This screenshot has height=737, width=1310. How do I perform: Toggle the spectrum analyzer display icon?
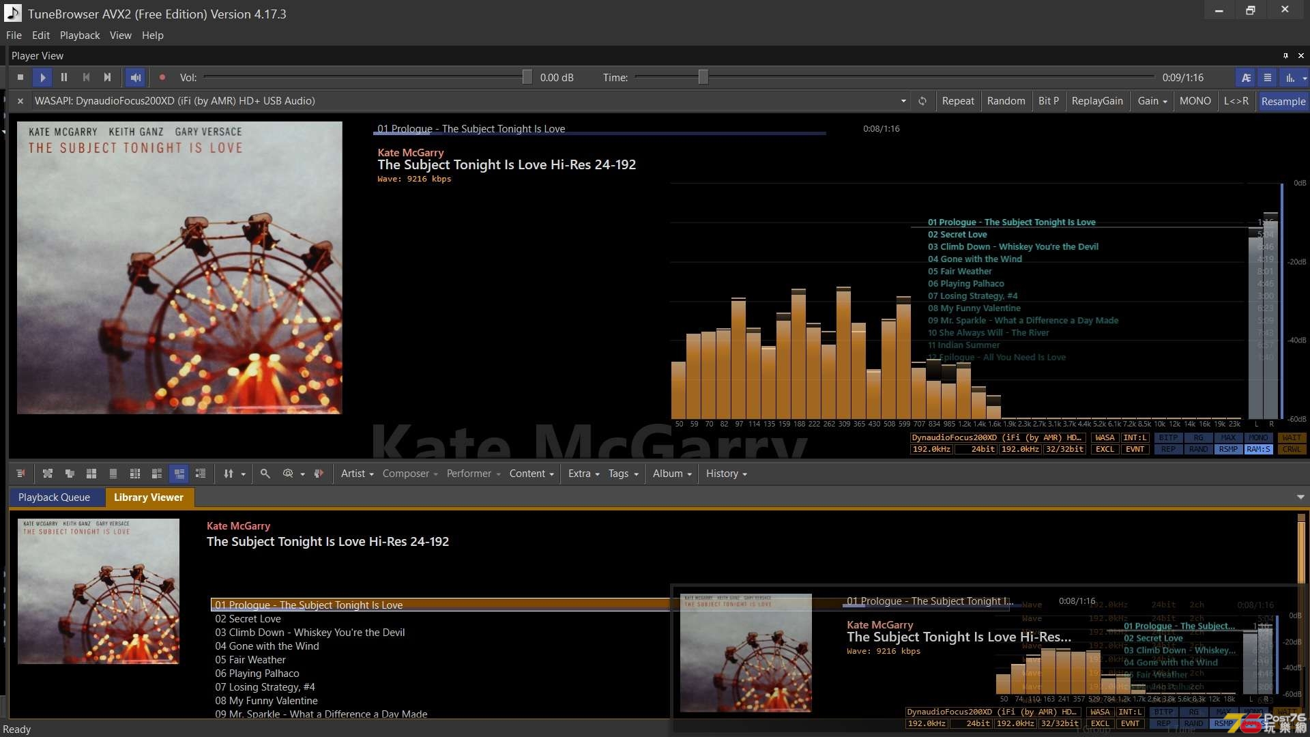point(1290,78)
